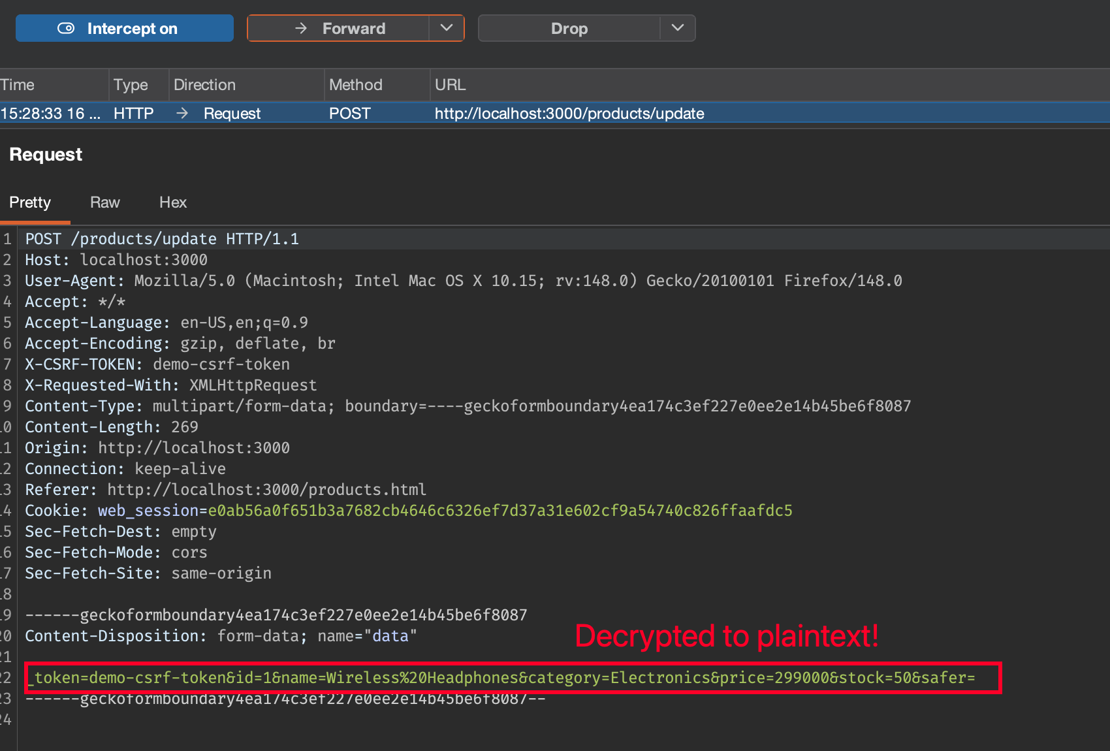Select the Pretty view tab
The width and height of the screenshot is (1110, 751).
tap(30, 202)
